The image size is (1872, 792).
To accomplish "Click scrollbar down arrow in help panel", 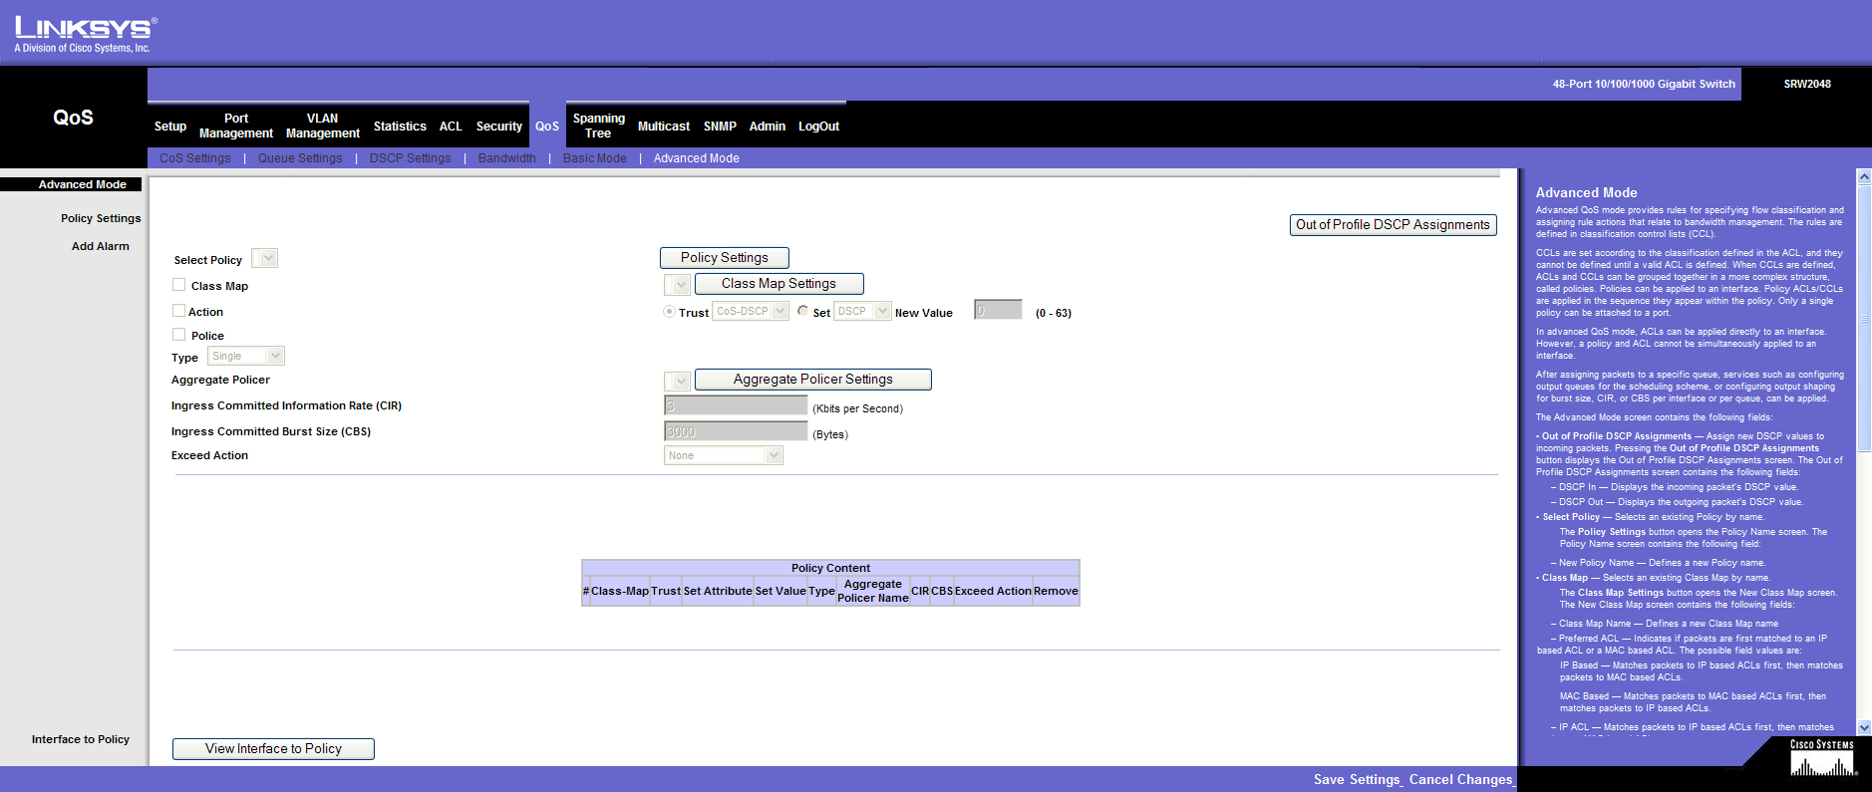I will point(1863,727).
